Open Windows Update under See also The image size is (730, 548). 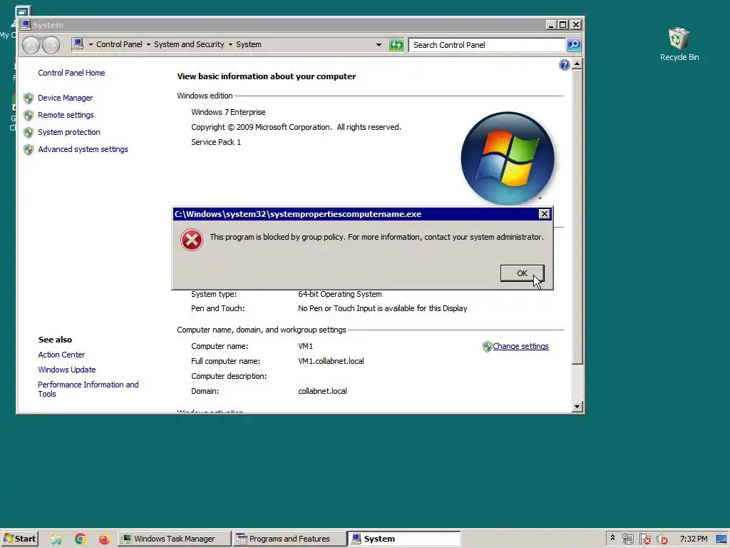pyautogui.click(x=66, y=370)
